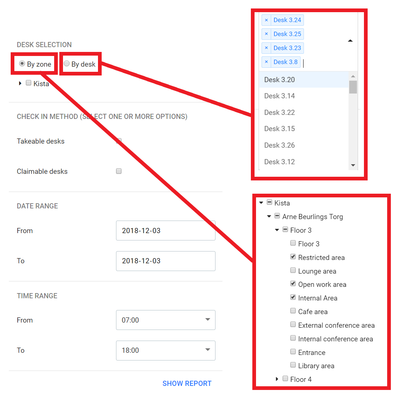
Task: Click the Desk 3.24 tag label
Action: pos(287,20)
